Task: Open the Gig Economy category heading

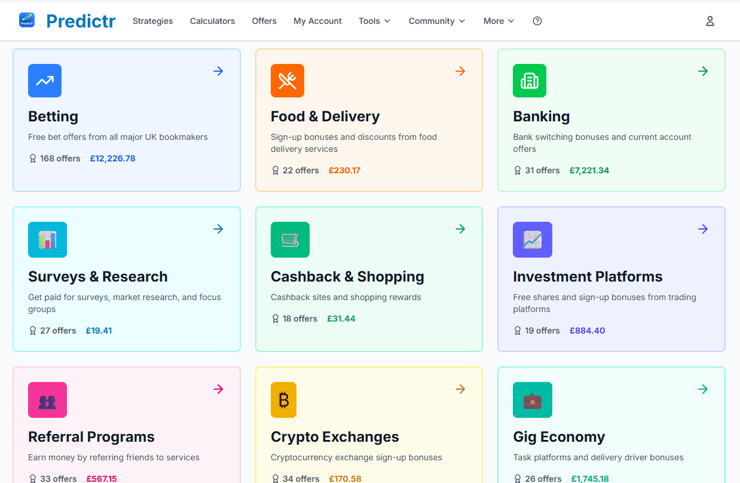Action: coord(558,437)
